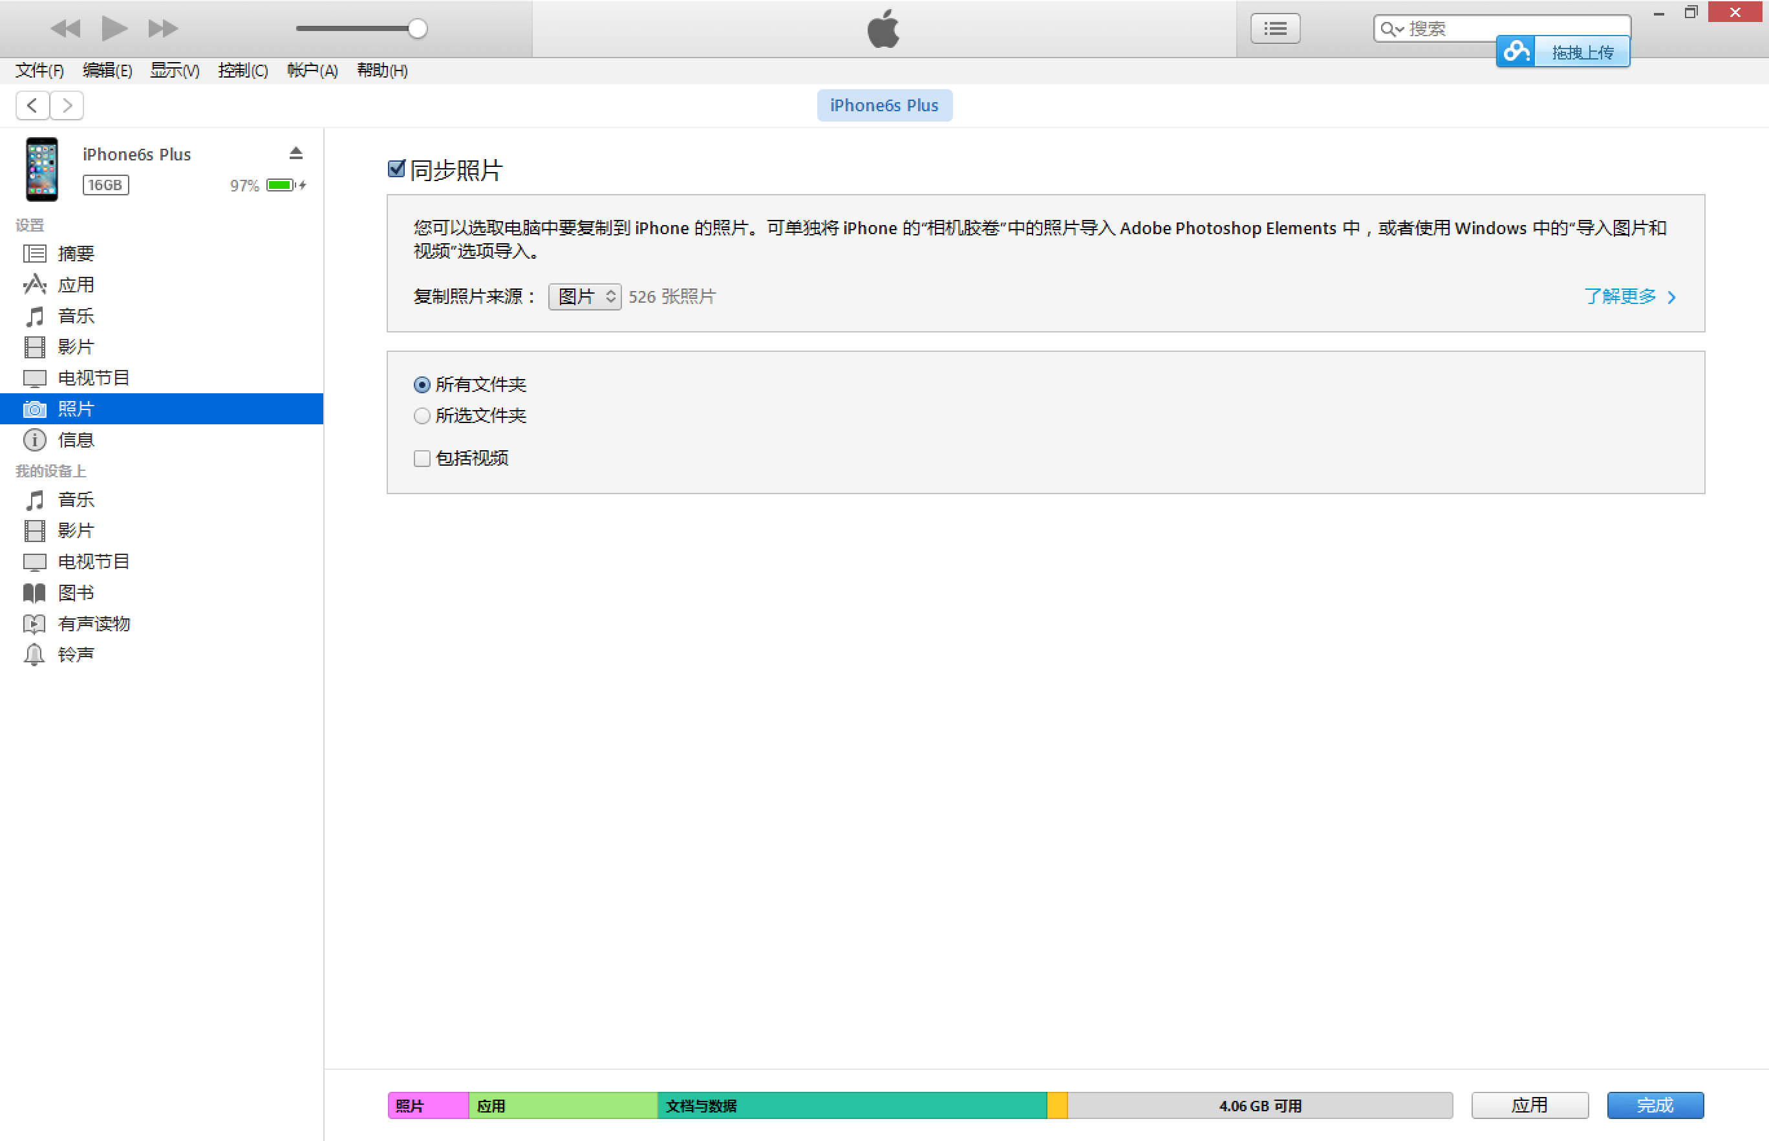This screenshot has width=1769, height=1141.
Task: Open the 控制(C) menu
Action: (243, 71)
